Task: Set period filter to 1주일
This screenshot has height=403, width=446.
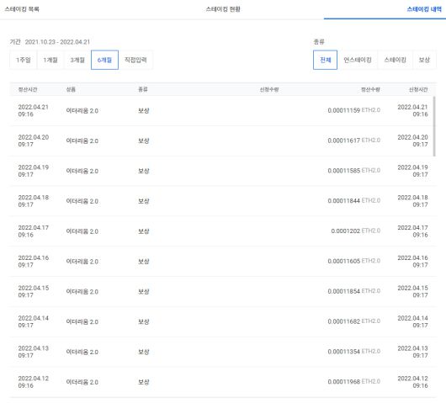Action: pos(24,60)
